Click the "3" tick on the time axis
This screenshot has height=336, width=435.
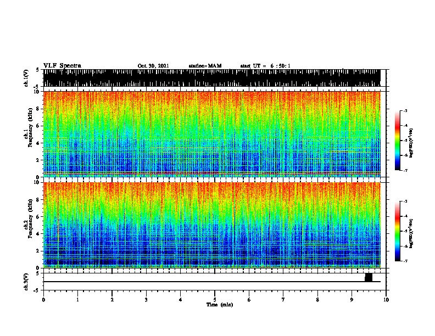[146, 300]
